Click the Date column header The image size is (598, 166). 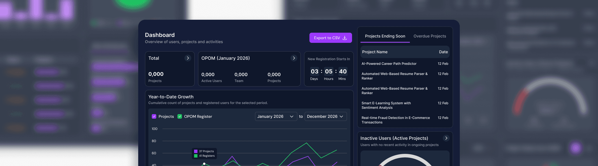443,52
